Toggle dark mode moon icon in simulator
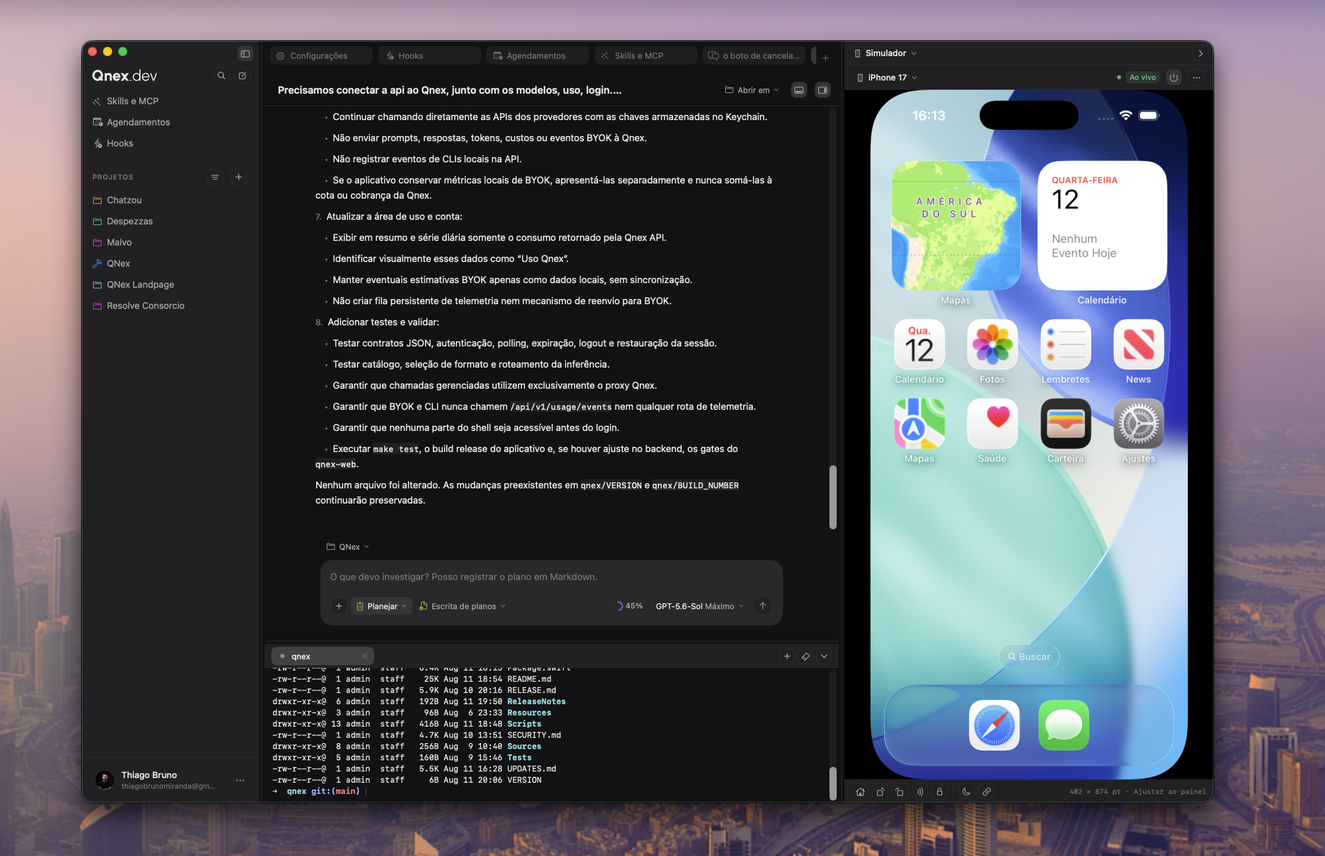This screenshot has height=856, width=1325. [966, 791]
